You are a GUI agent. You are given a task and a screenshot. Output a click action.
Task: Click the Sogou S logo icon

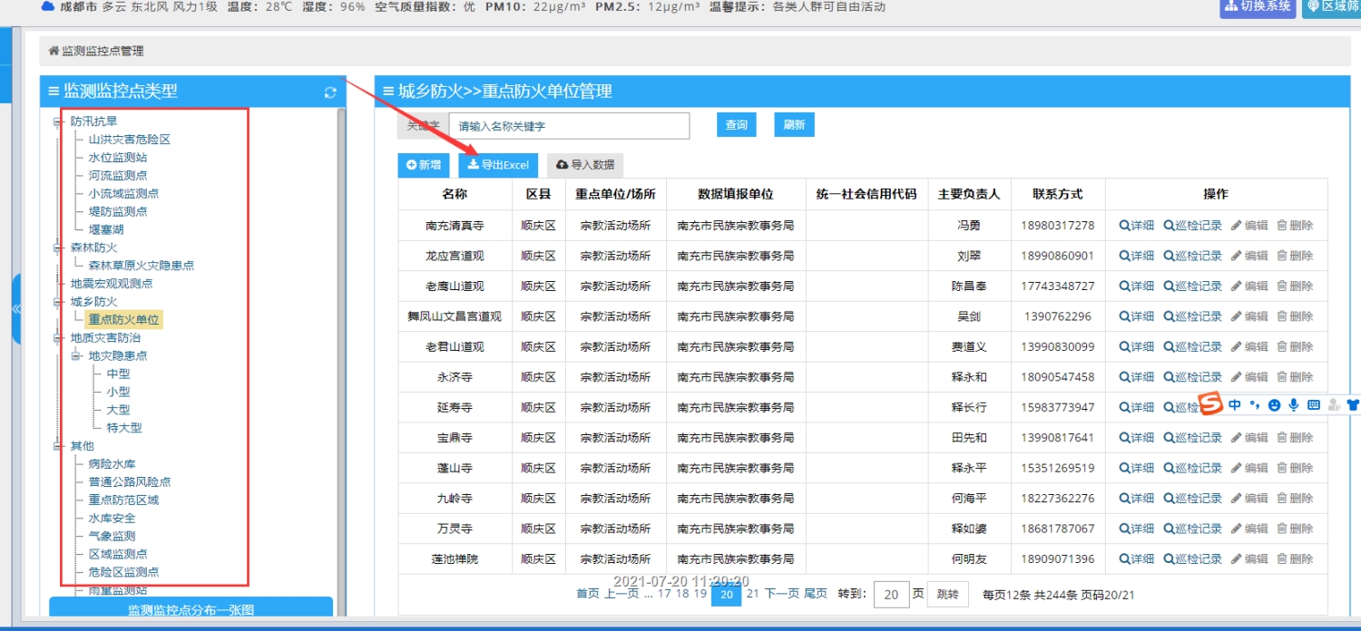1211,404
